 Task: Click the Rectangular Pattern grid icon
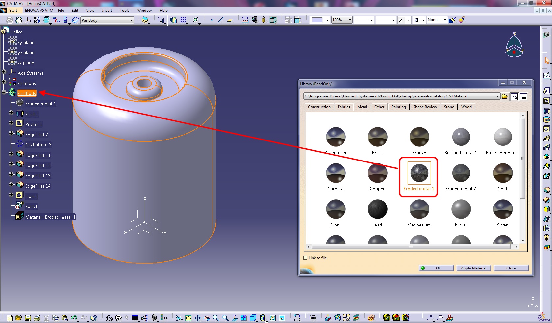tap(183, 20)
